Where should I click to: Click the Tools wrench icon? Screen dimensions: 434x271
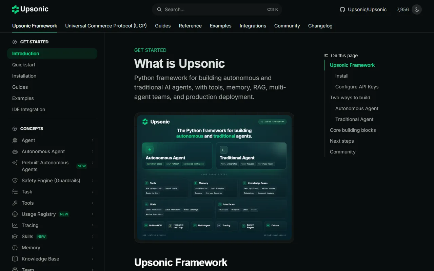pos(15,203)
